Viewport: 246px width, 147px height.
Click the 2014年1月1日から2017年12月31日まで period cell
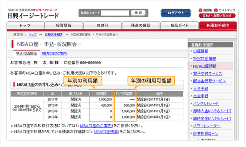coord(27,108)
